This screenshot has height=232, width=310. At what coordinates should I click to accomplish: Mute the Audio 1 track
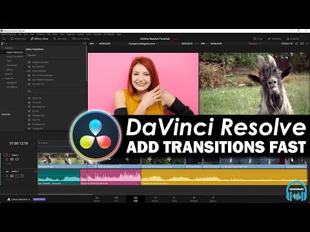coord(22,176)
